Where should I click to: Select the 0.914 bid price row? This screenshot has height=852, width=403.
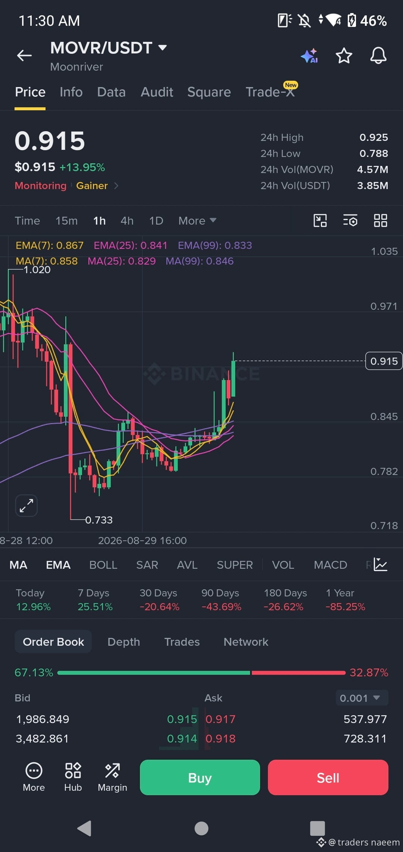(x=106, y=738)
